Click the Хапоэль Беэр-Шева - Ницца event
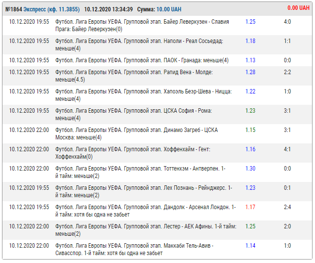The image size is (315, 263). tap(144, 95)
